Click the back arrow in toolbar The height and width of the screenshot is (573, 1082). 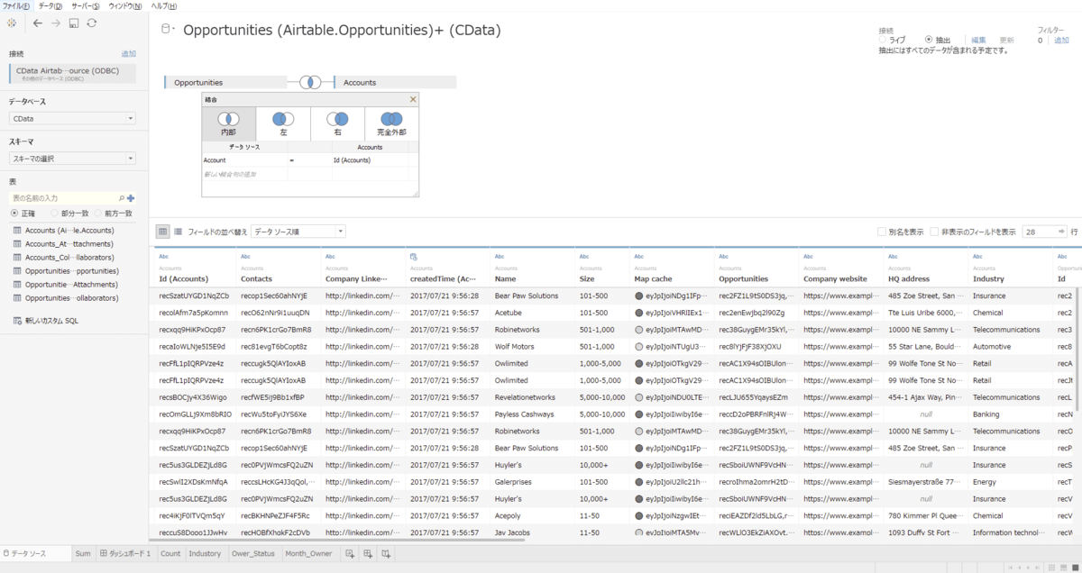[37, 23]
